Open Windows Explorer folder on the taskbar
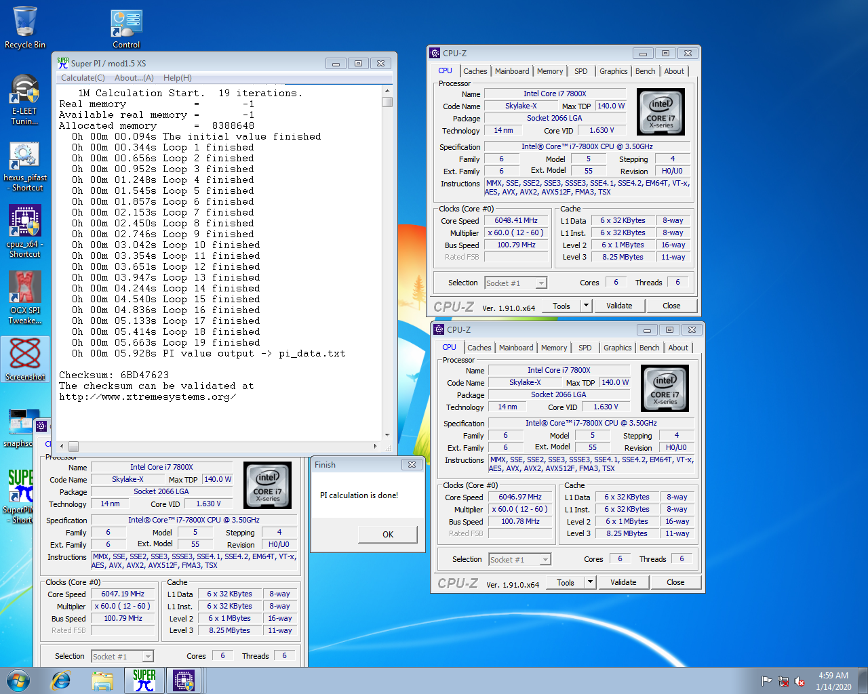Viewport: 868px width, 694px height. coord(102,680)
